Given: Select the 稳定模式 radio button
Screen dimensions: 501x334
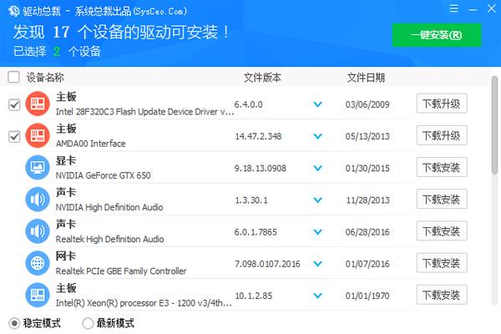Looking at the screenshot, I should 14,323.
